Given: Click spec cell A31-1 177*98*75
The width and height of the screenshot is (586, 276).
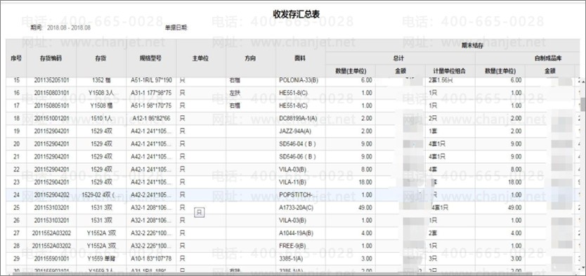Looking at the screenshot, I should point(151,93).
